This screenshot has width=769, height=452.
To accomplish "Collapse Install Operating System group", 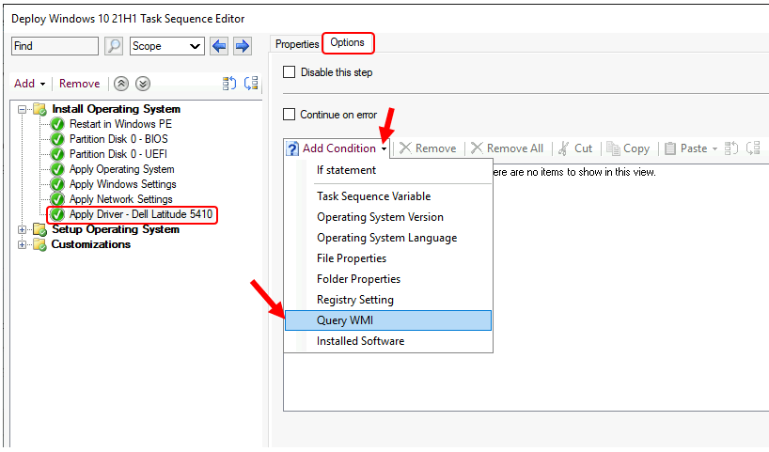I will pos(22,109).
